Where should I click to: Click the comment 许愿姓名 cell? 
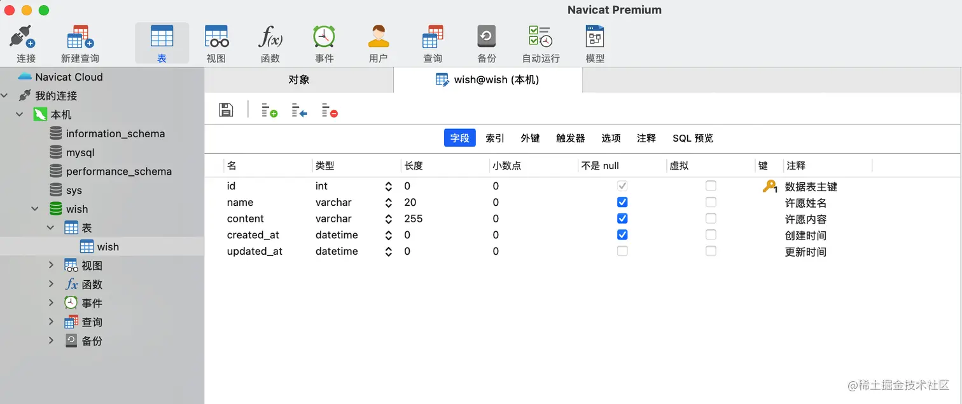click(805, 203)
